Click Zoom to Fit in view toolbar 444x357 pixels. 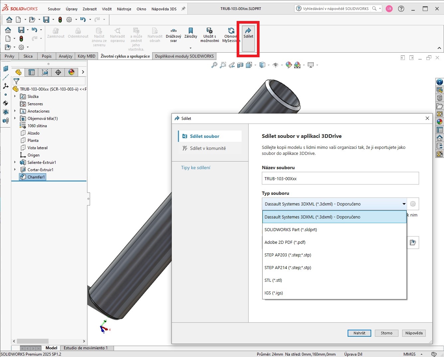click(214, 65)
